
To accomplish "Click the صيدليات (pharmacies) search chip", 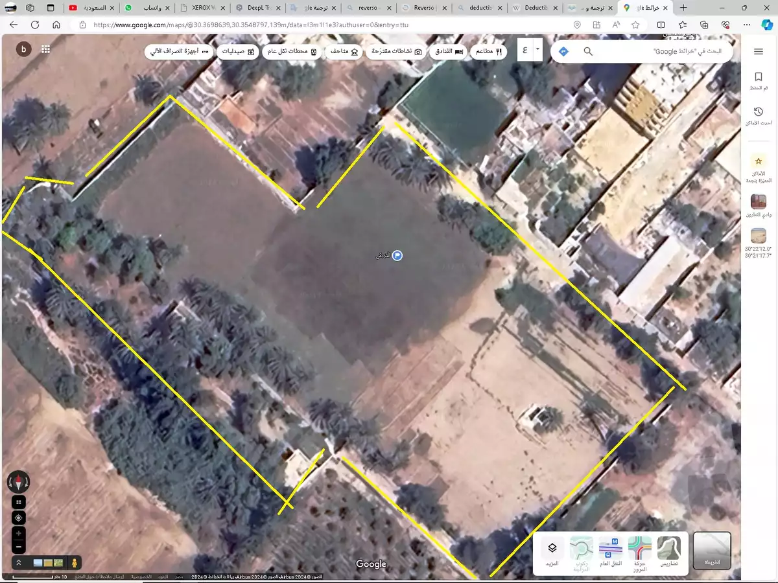I will pos(237,51).
